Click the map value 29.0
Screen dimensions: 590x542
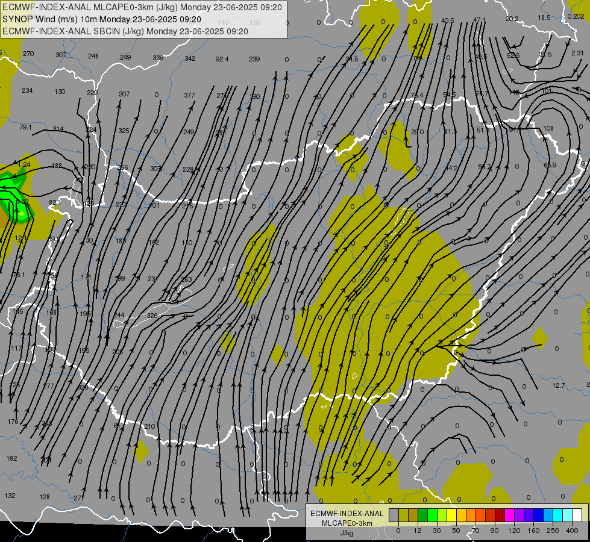(417, 132)
